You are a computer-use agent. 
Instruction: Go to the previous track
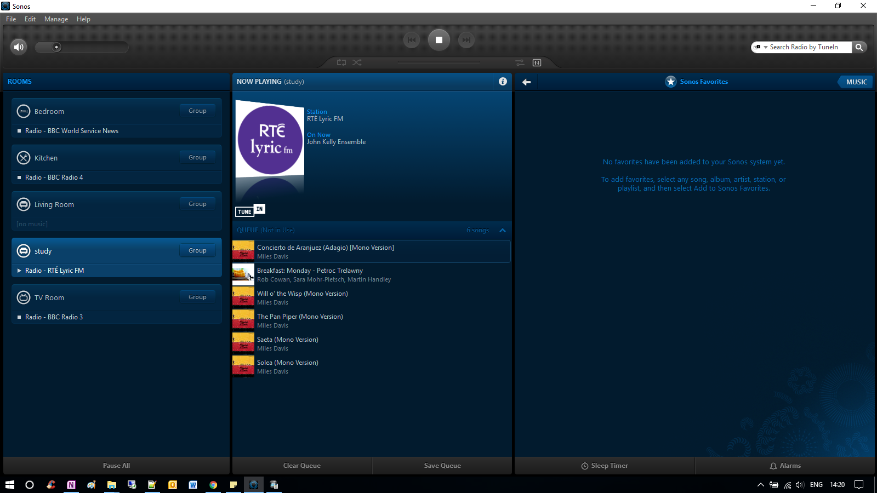[412, 39]
